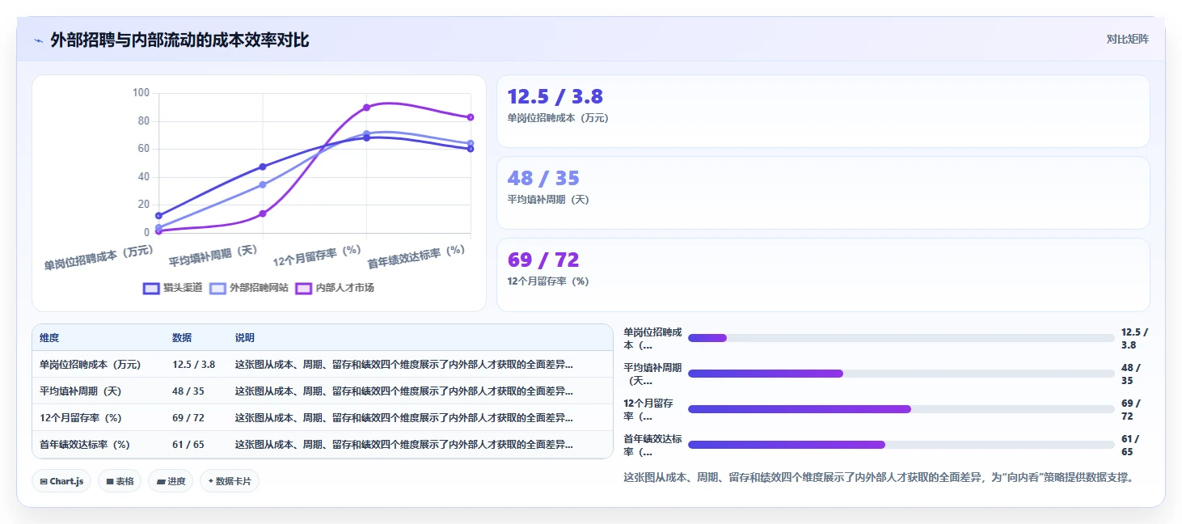Viewport: 1182px width, 524px height.
Task: Click the summary paragraph about “向内看”策略
Action: click(x=879, y=478)
